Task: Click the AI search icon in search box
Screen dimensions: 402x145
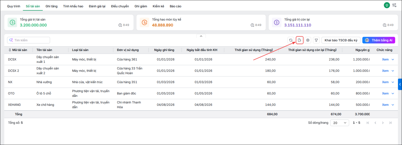Action: [x=11, y=40]
